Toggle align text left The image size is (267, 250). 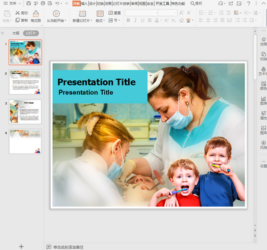[201, 20]
